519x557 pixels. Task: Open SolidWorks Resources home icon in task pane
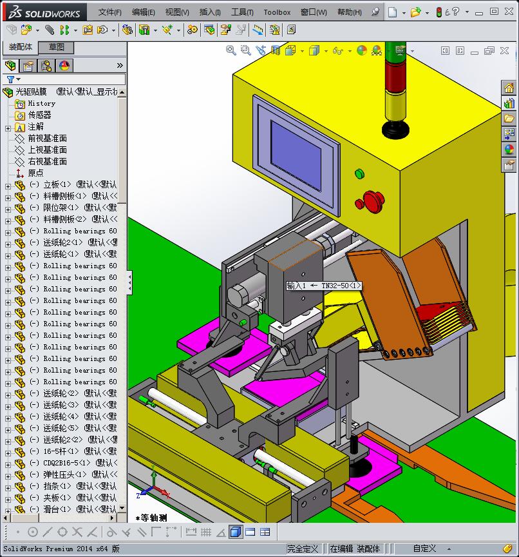(x=509, y=88)
